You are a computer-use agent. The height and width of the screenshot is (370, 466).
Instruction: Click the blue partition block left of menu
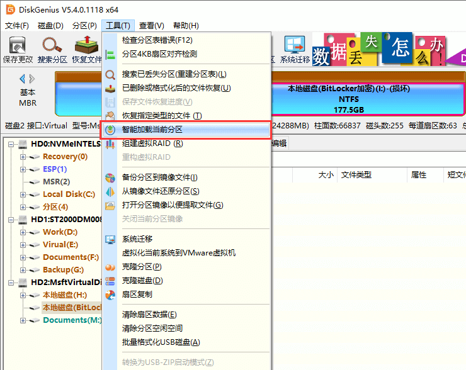79,99
